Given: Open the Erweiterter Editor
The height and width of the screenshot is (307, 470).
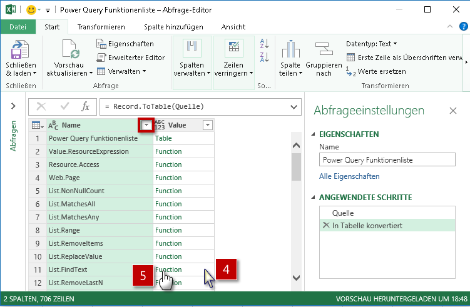Looking at the screenshot, I should [131, 57].
